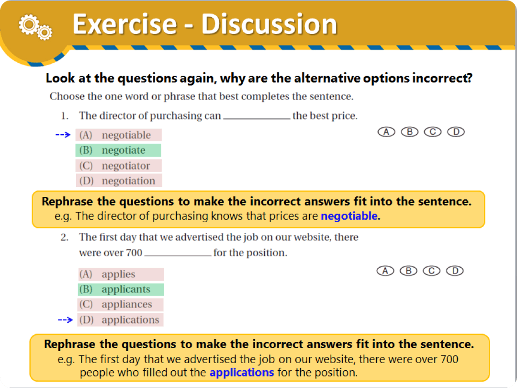
Task: Click the blue word negotiable in example
Action: [x=349, y=216]
